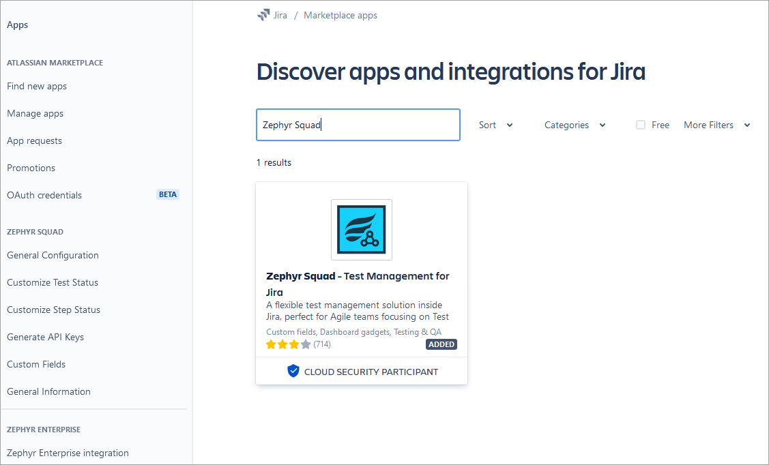Screen dimensions: 769x465
Task: Click the Jira logo in the breadcrumb
Action: point(263,14)
